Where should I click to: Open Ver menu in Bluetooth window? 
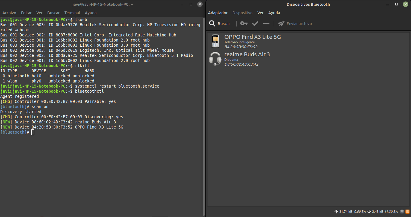click(x=260, y=13)
